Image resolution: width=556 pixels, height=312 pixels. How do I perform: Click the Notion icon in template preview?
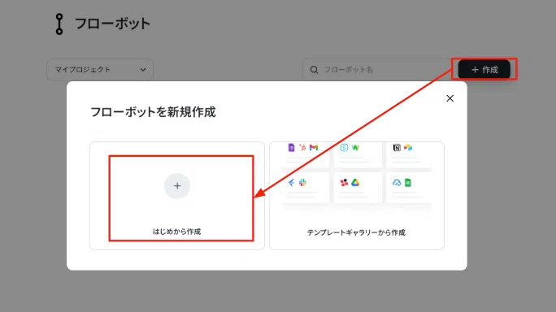(x=397, y=148)
